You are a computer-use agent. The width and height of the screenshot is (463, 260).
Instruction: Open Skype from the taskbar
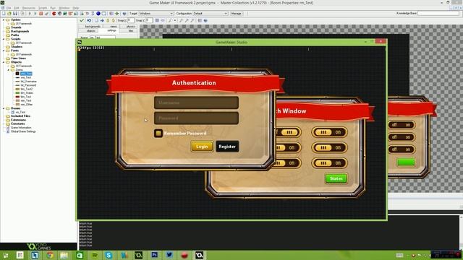(109, 255)
